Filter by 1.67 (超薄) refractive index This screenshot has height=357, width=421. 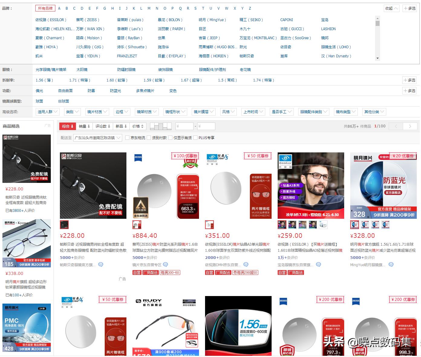pos(191,80)
